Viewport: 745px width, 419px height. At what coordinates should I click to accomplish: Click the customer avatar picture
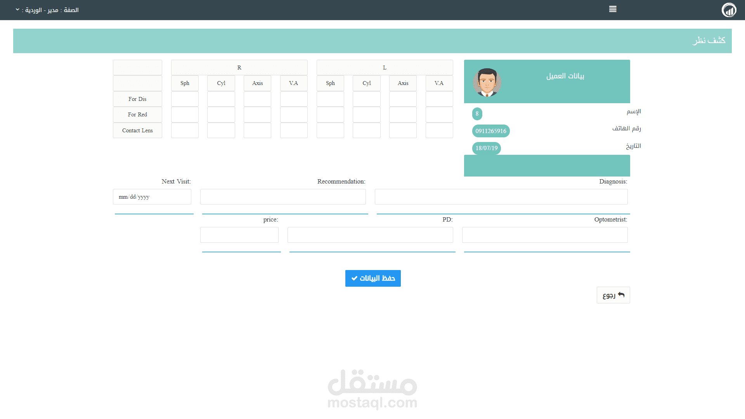click(x=487, y=82)
